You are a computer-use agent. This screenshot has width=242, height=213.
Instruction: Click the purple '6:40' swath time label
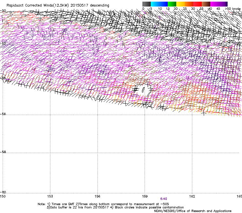(164, 199)
